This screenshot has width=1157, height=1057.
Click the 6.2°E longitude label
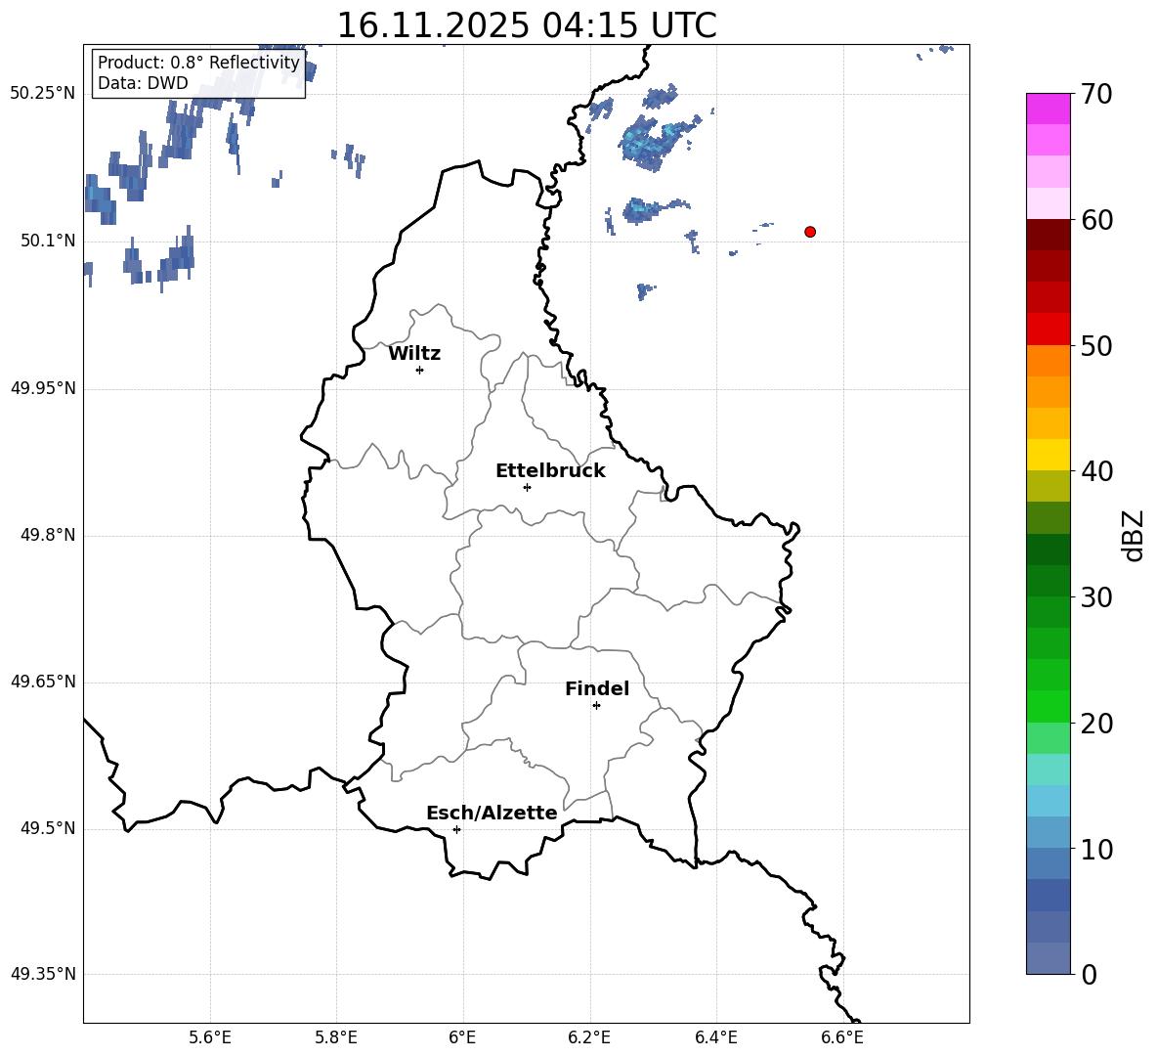point(589,1037)
